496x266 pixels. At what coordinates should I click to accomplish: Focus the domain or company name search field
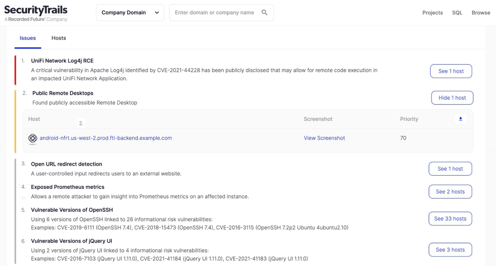(222, 13)
